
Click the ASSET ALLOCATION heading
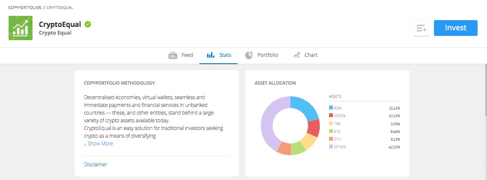pyautogui.click(x=275, y=83)
